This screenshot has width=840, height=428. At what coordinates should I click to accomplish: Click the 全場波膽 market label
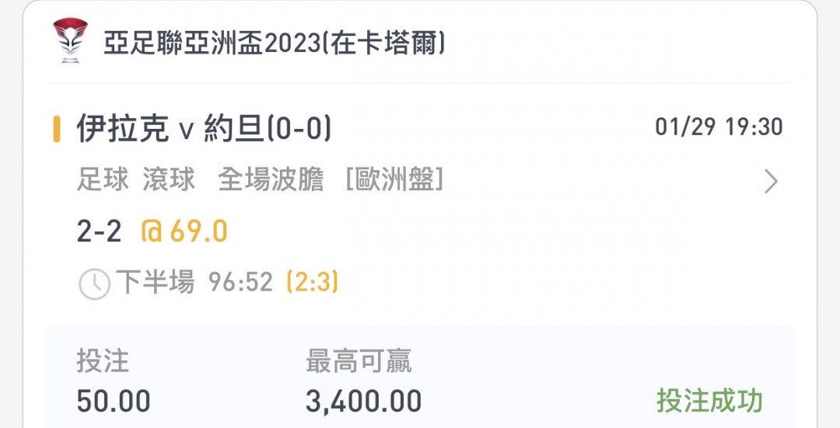coord(271,179)
